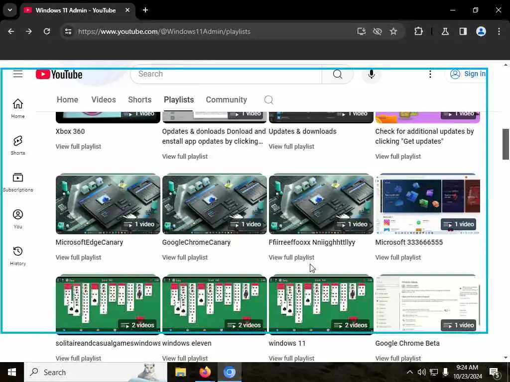This screenshot has height=382, width=510.
Task: Open the Xbox 360 playlist title
Action: 70,131
